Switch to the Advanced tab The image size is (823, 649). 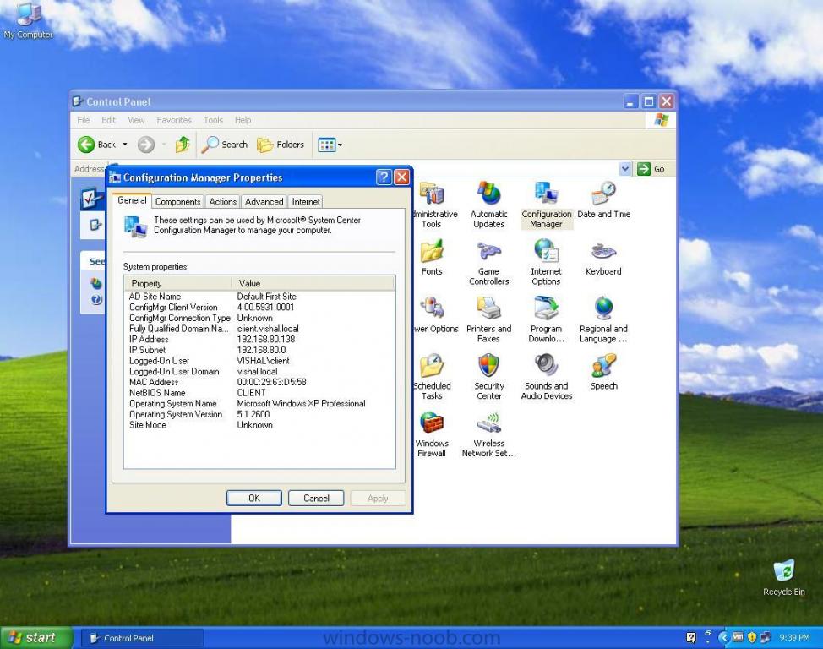coord(264,202)
